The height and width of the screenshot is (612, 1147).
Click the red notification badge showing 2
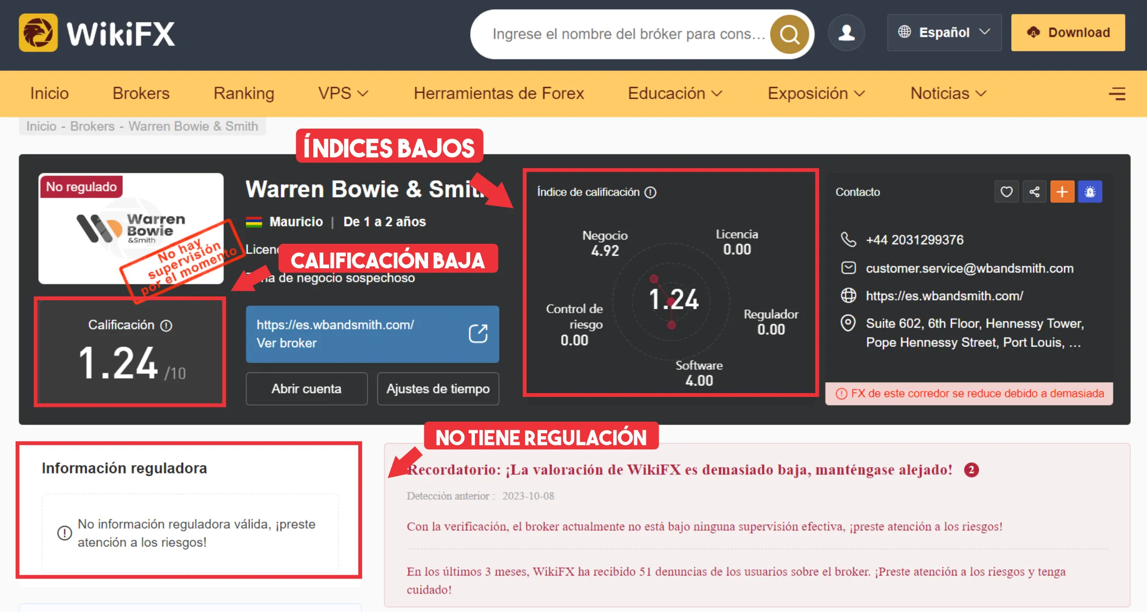point(971,470)
